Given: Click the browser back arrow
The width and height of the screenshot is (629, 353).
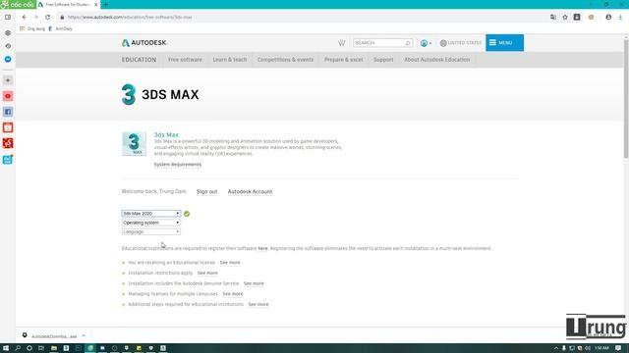Looking at the screenshot, I should click(25, 18).
